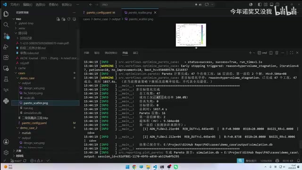Toggle the bottom panel visibility
Image resolution: width=302 pixels, height=170 pixels.
click(x=272, y=4)
